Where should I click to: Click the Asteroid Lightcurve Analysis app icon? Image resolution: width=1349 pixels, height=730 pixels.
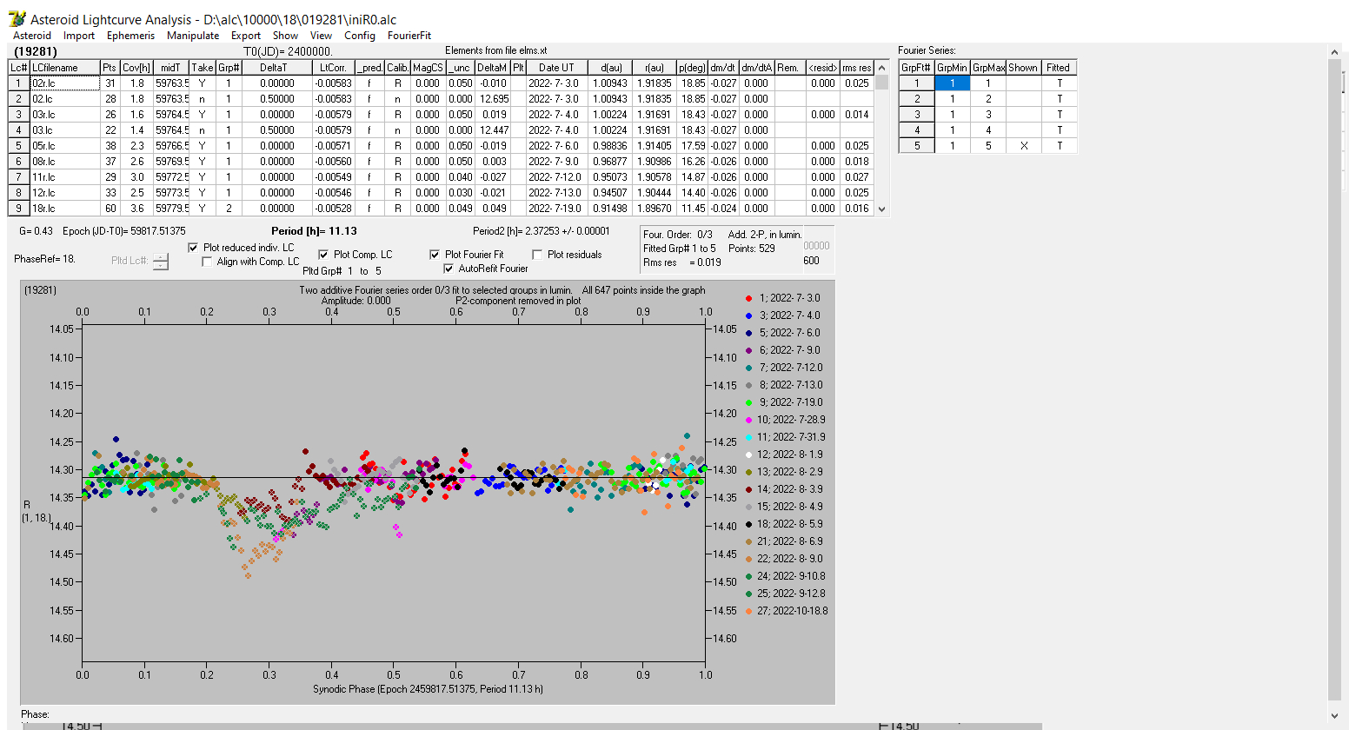tap(17, 19)
